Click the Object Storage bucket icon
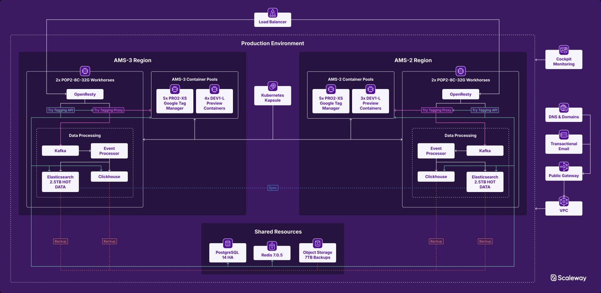601x293 pixels. pyautogui.click(x=317, y=243)
